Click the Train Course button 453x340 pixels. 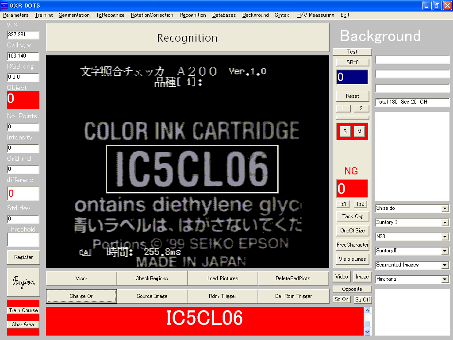pyautogui.click(x=23, y=310)
